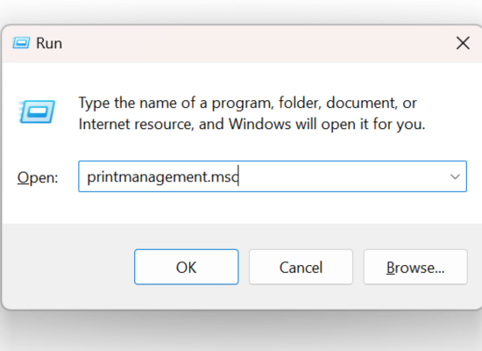Click the 'Run' title text

[49, 43]
